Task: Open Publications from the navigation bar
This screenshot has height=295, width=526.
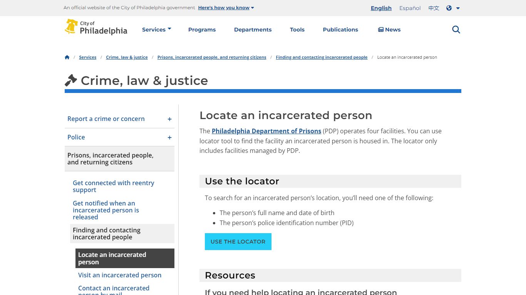Action: point(340,30)
